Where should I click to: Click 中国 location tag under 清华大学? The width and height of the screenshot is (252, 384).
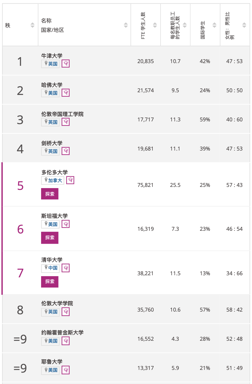(x=50, y=268)
